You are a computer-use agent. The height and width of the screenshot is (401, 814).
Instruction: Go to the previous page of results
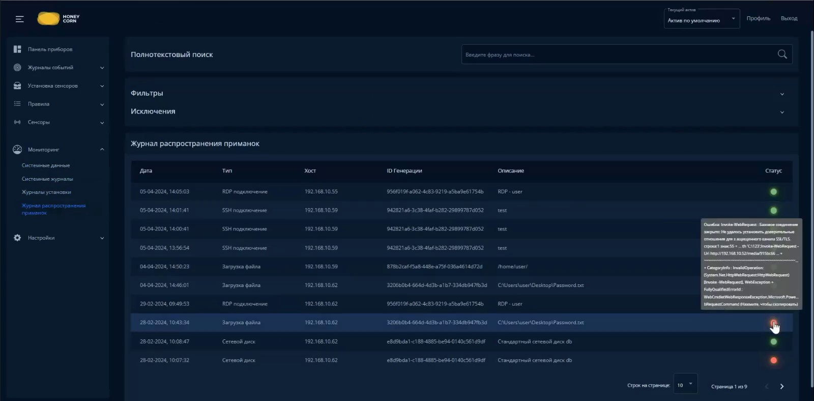click(x=767, y=386)
